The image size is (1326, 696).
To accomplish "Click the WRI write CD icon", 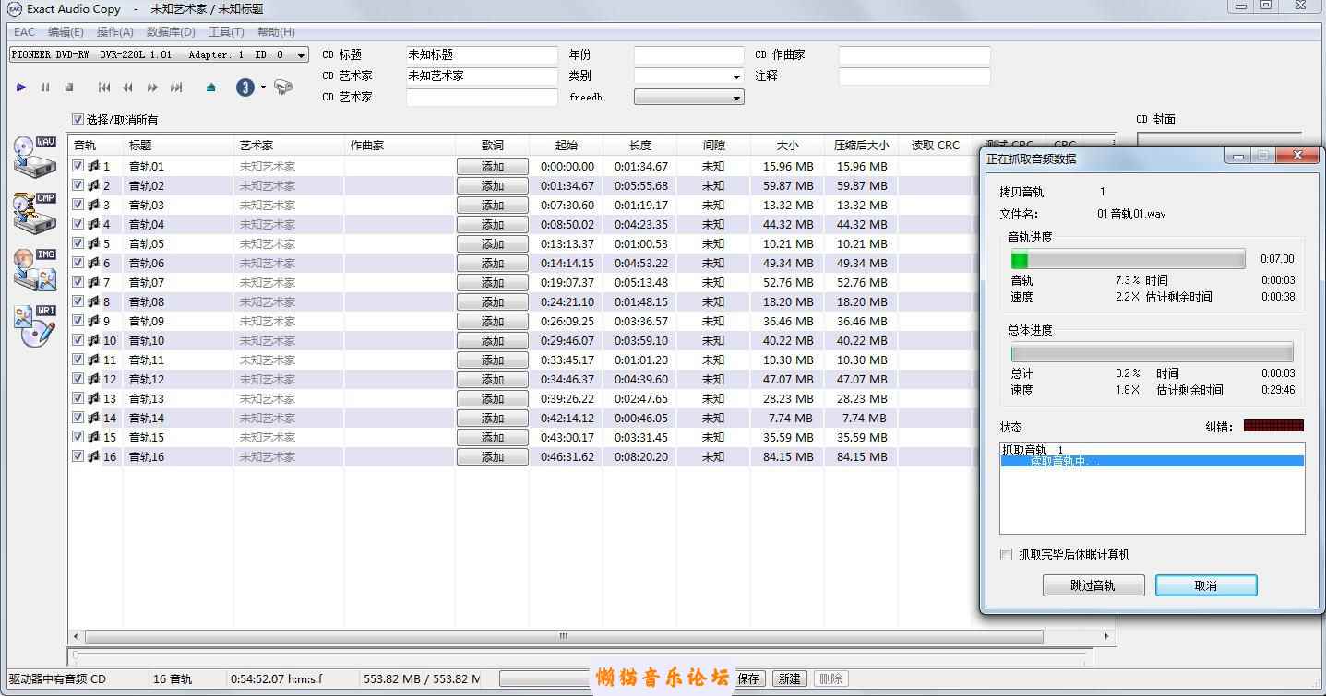I will coord(35,326).
